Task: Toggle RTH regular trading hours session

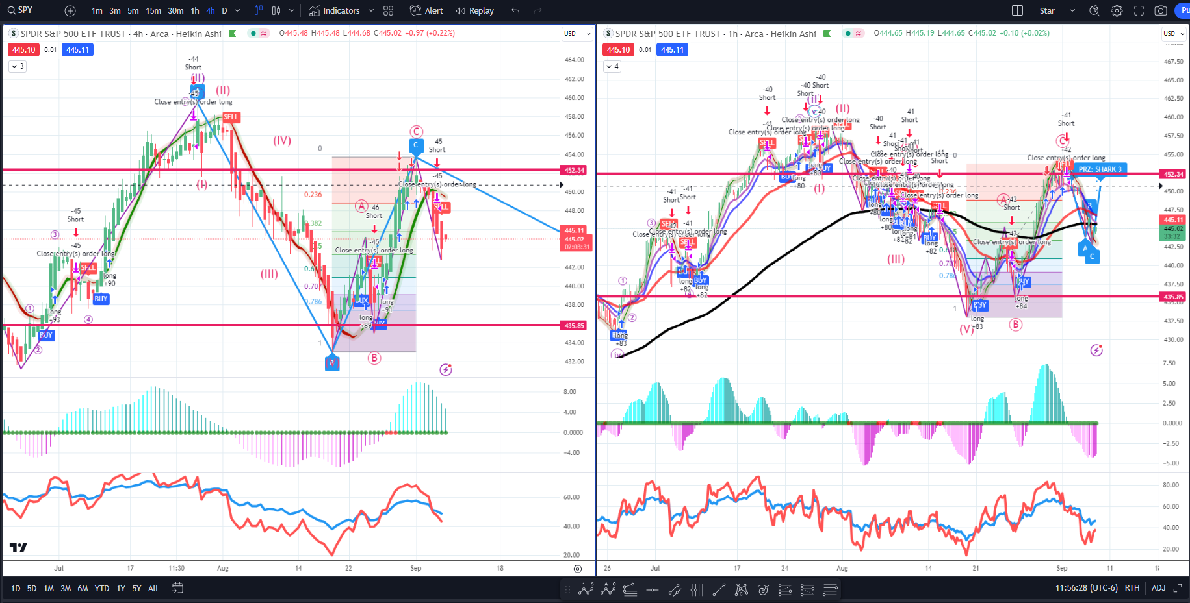Action: pyautogui.click(x=1132, y=588)
